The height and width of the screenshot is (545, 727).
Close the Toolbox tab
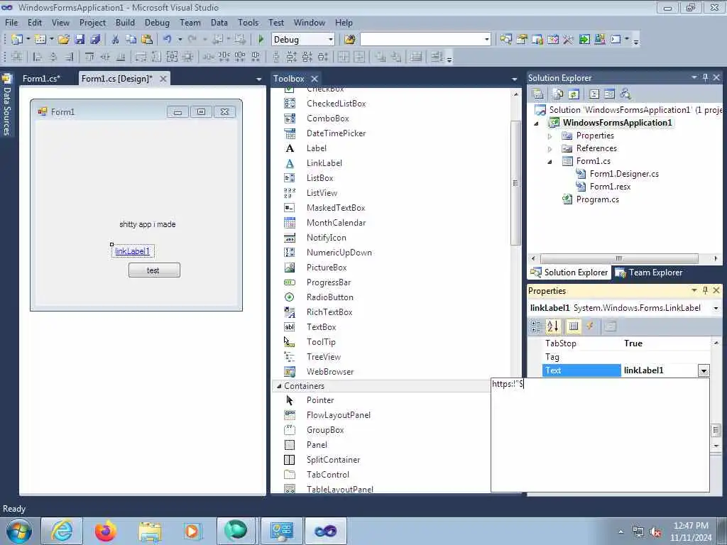[x=315, y=79]
